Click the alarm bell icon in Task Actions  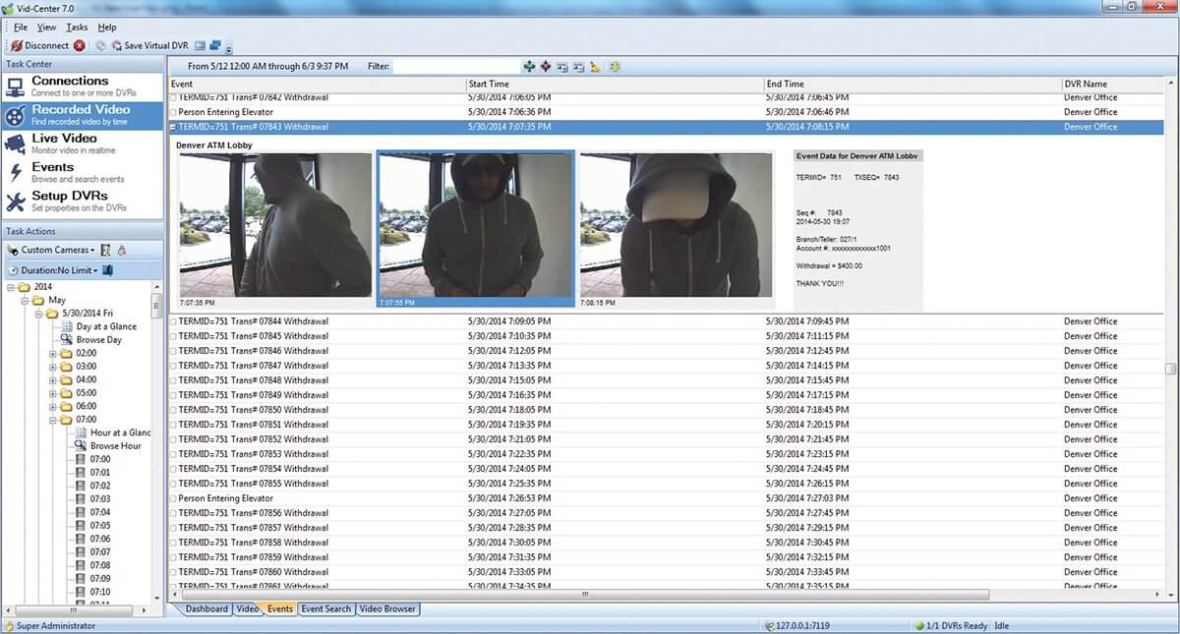point(122,250)
